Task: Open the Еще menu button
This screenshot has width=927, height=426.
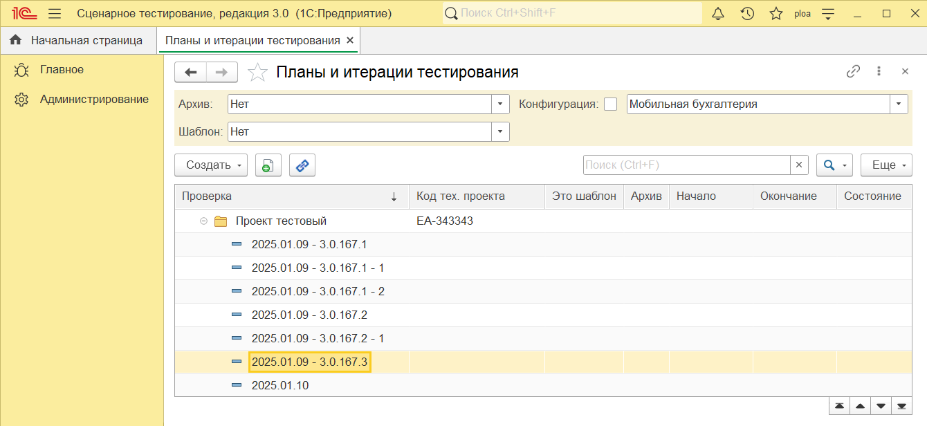Action: pyautogui.click(x=886, y=165)
